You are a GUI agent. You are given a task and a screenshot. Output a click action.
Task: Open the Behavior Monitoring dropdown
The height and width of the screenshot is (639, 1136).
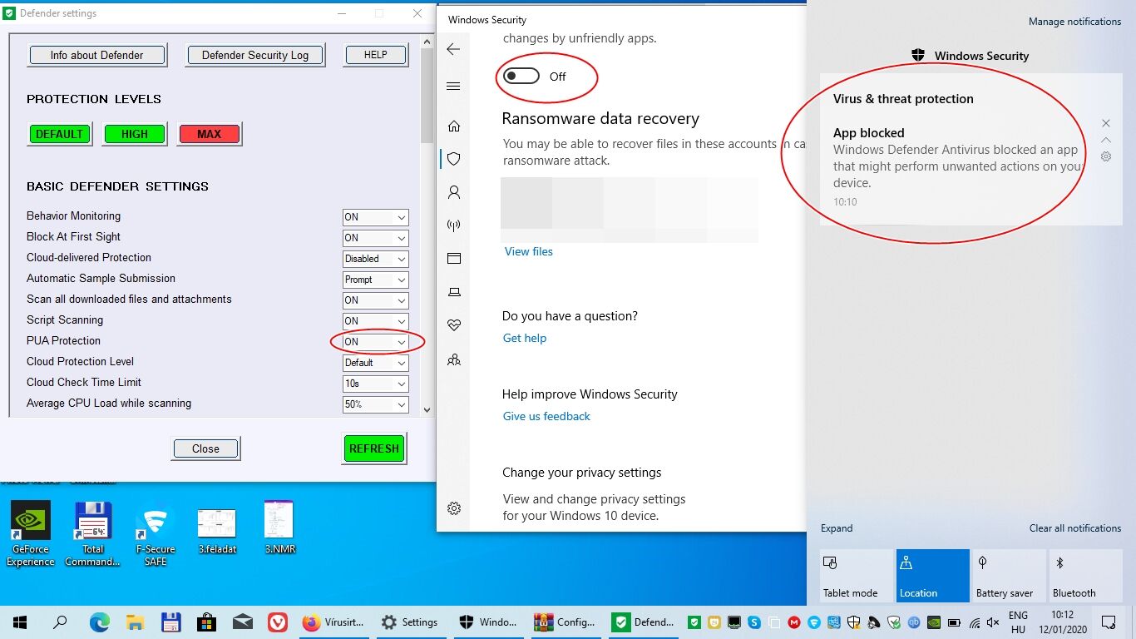tap(376, 217)
